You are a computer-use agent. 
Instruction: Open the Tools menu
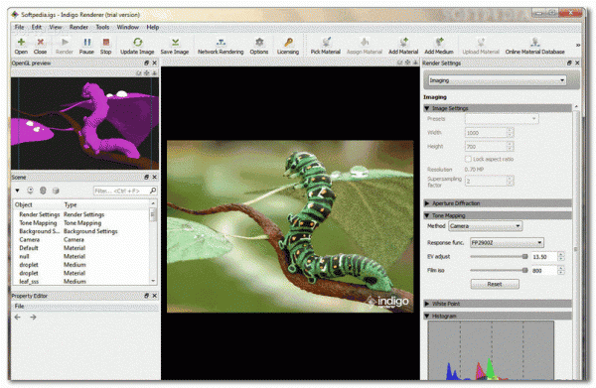(x=102, y=27)
